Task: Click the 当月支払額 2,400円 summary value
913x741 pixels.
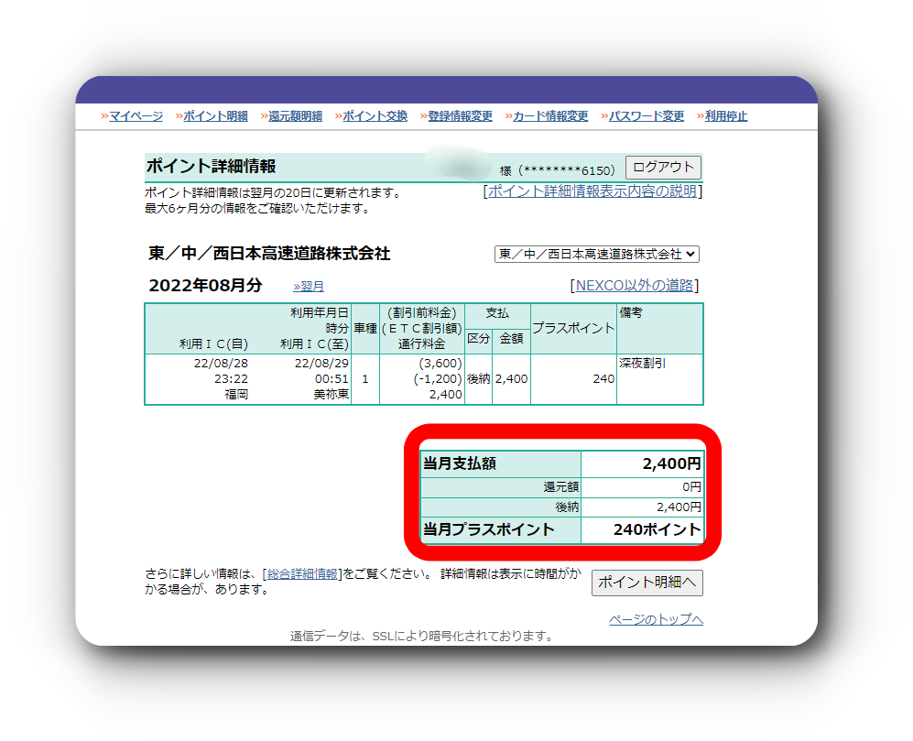Action: 672,464
